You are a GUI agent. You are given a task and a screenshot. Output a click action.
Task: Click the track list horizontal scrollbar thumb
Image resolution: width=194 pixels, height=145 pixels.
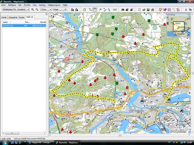point(12,133)
